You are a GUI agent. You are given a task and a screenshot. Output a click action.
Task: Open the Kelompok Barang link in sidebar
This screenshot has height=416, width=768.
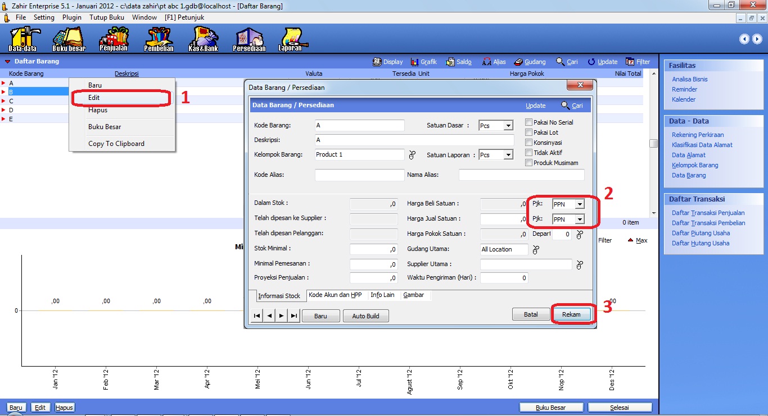tap(695, 165)
